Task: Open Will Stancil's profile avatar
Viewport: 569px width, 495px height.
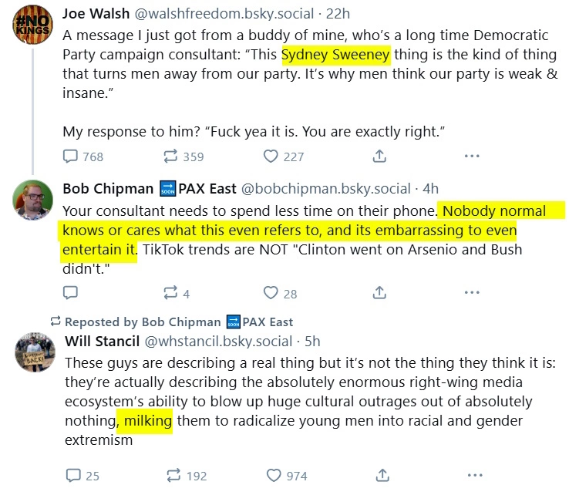Action: click(x=35, y=352)
